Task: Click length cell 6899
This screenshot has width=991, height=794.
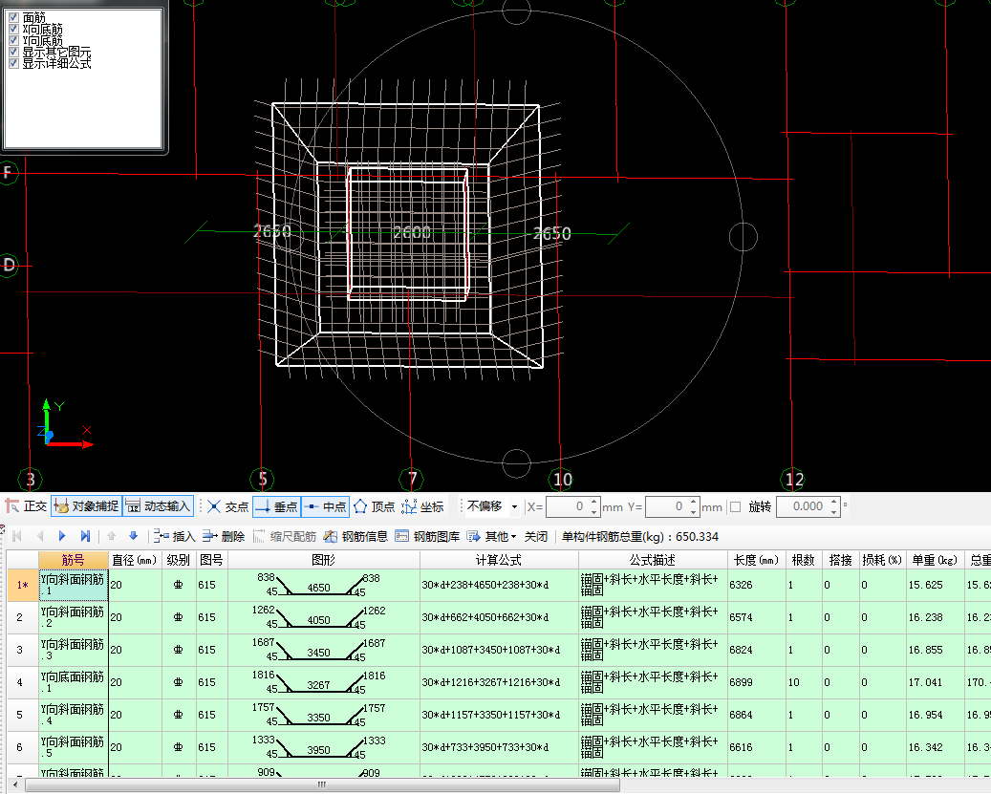Action: click(x=756, y=682)
